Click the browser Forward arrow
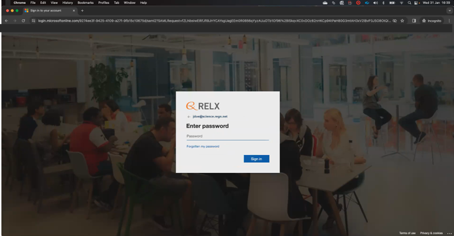Screen dimensions: 454x236 click(15, 21)
